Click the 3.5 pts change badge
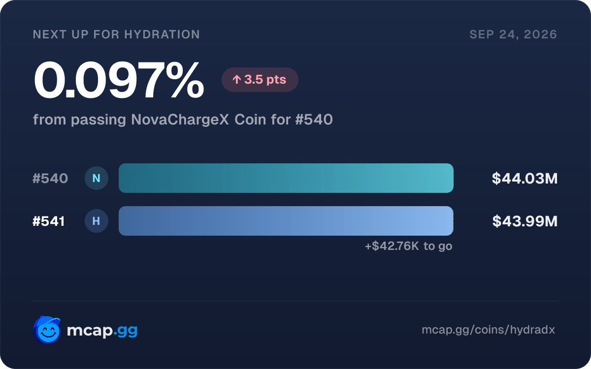Image resolution: width=591 pixels, height=369 pixels. 260,80
